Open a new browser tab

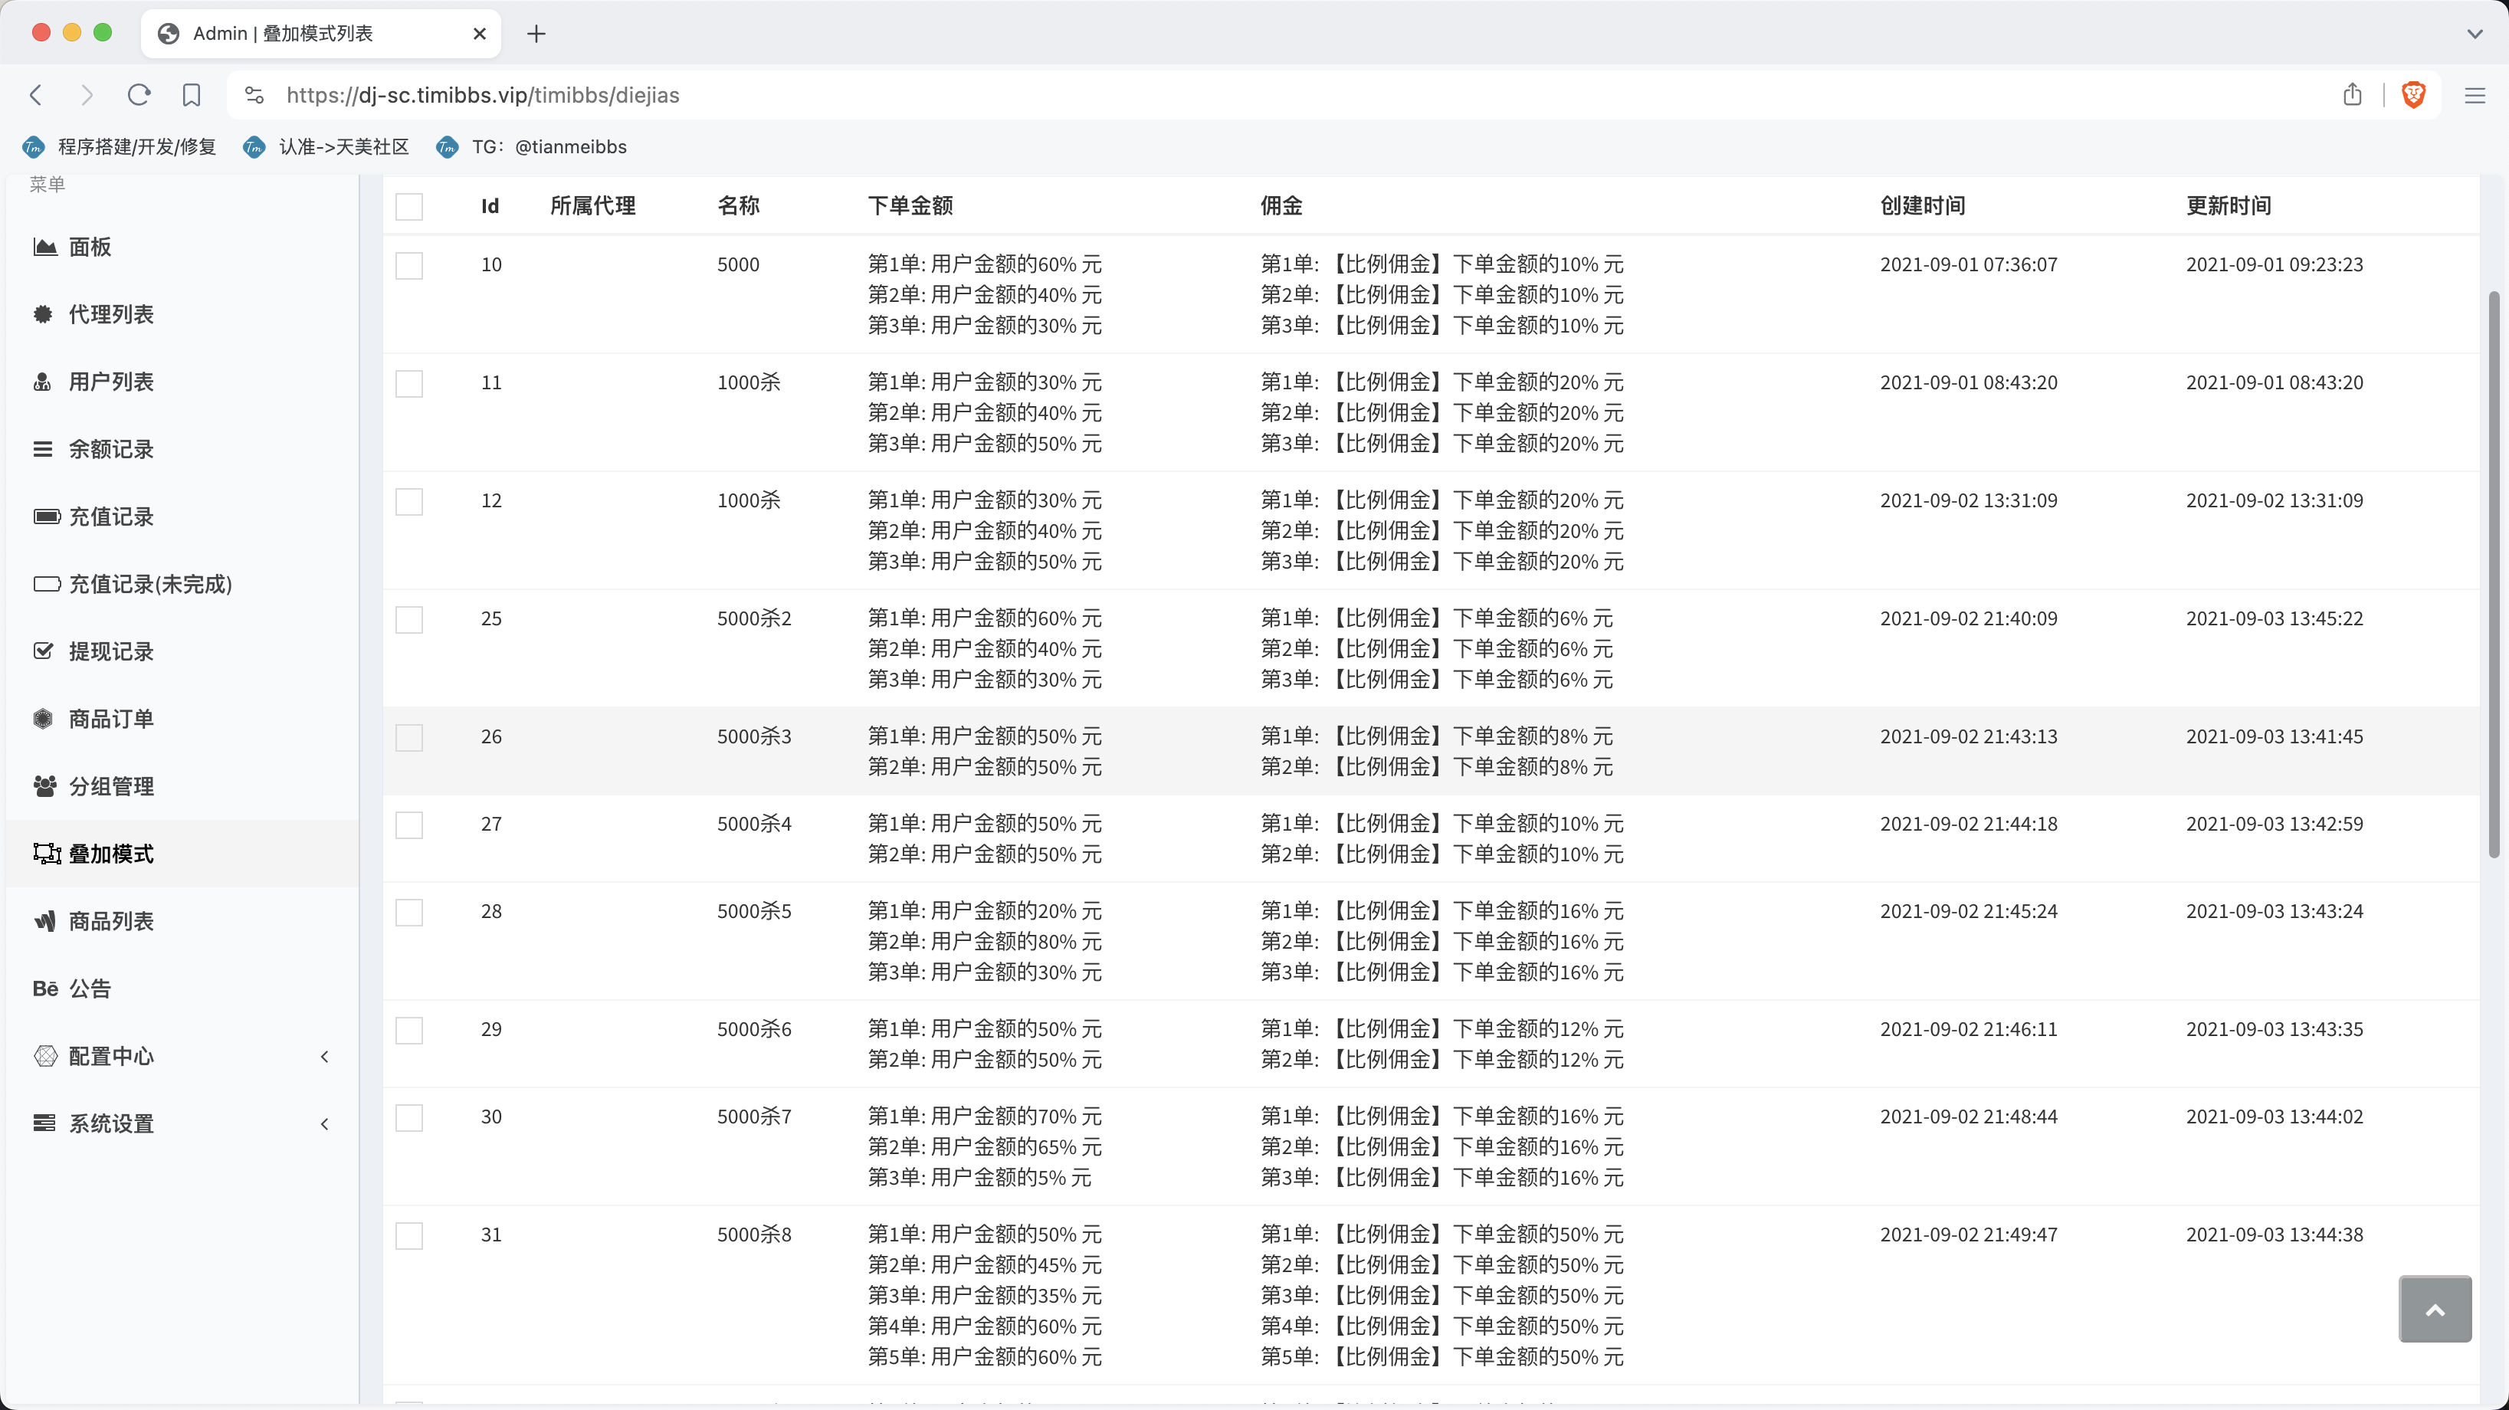(536, 34)
